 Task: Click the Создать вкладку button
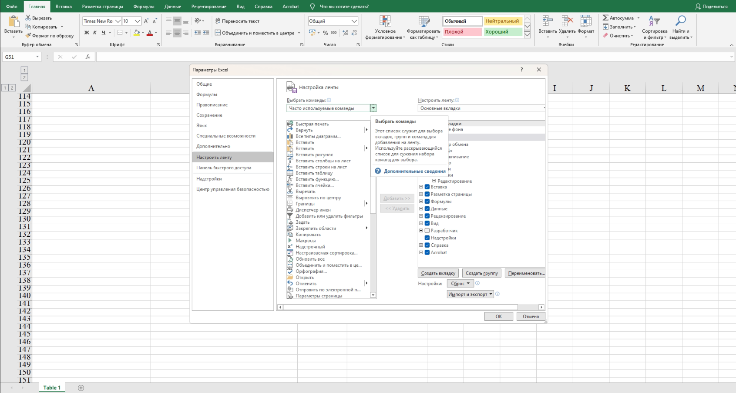438,273
